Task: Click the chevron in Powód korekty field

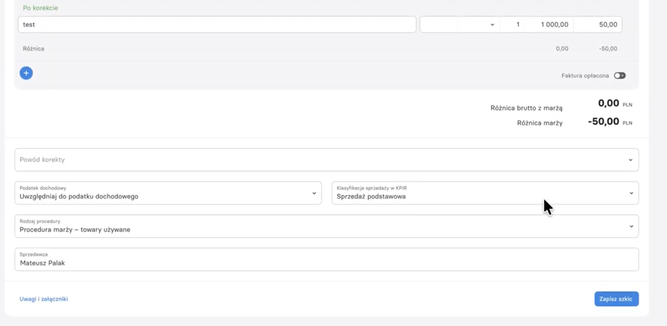Action: tap(631, 160)
